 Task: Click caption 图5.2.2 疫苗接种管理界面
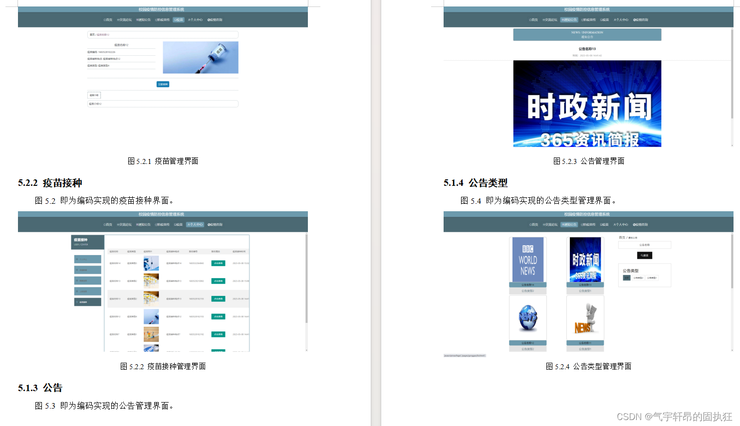(x=163, y=366)
